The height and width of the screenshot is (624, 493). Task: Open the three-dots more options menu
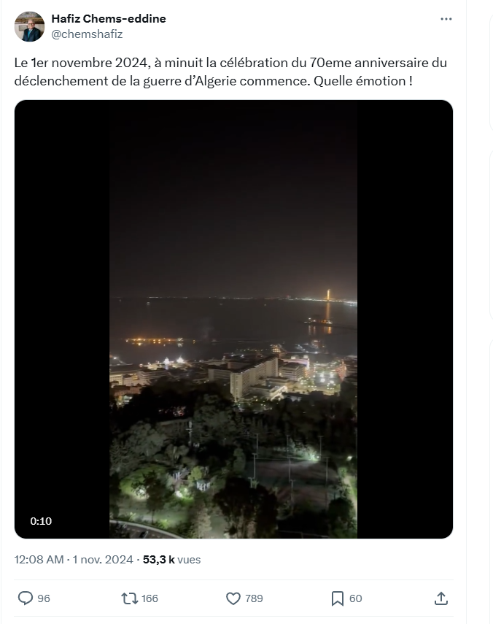(x=446, y=19)
